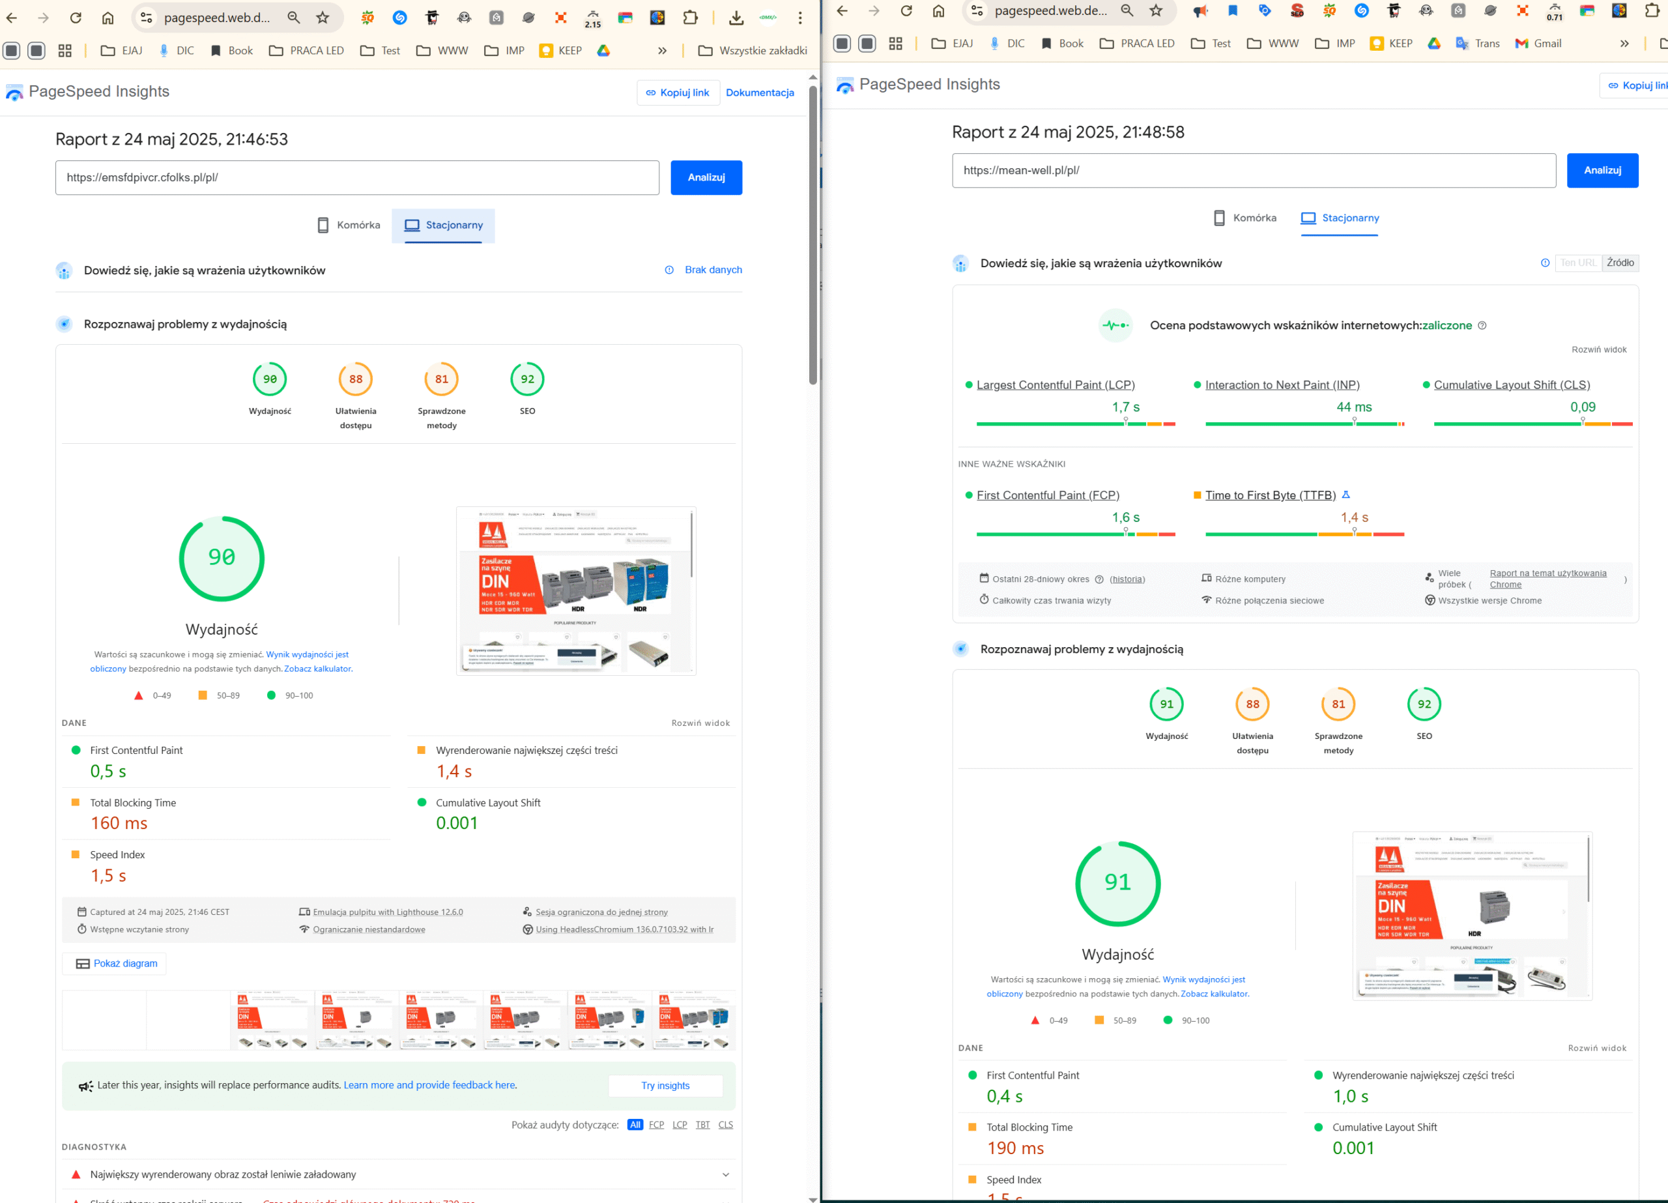Click the reload icon in left browser
The image size is (1668, 1203).
pyautogui.click(x=75, y=18)
